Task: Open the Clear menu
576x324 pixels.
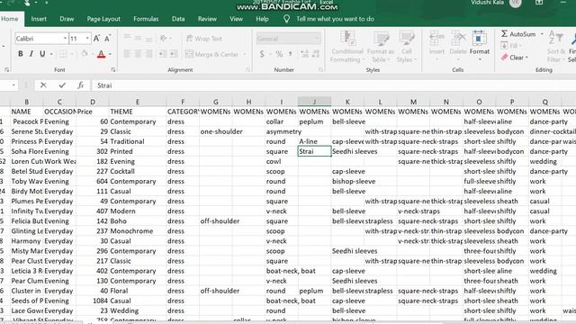Action: click(515, 58)
